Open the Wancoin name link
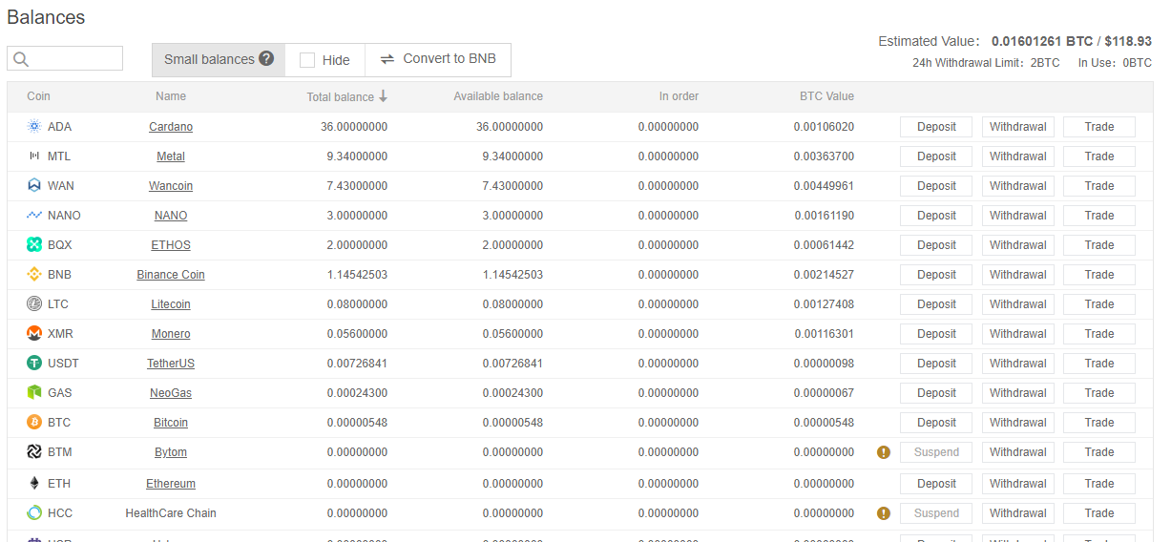Image resolution: width=1171 pixels, height=542 pixels. [171, 186]
